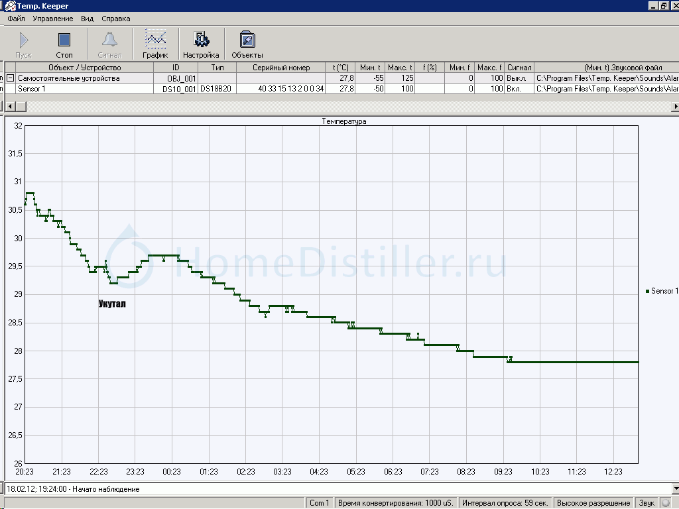The image size is (679, 509).
Task: Open the Справка menu
Action: (x=115, y=19)
